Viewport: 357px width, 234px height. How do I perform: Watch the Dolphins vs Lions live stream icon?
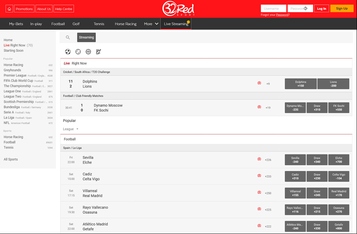(x=259, y=83)
